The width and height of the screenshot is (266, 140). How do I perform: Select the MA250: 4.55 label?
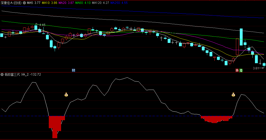(x=119, y=3)
